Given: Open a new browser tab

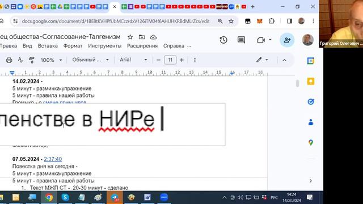Looking at the screenshot, I should (252, 7).
